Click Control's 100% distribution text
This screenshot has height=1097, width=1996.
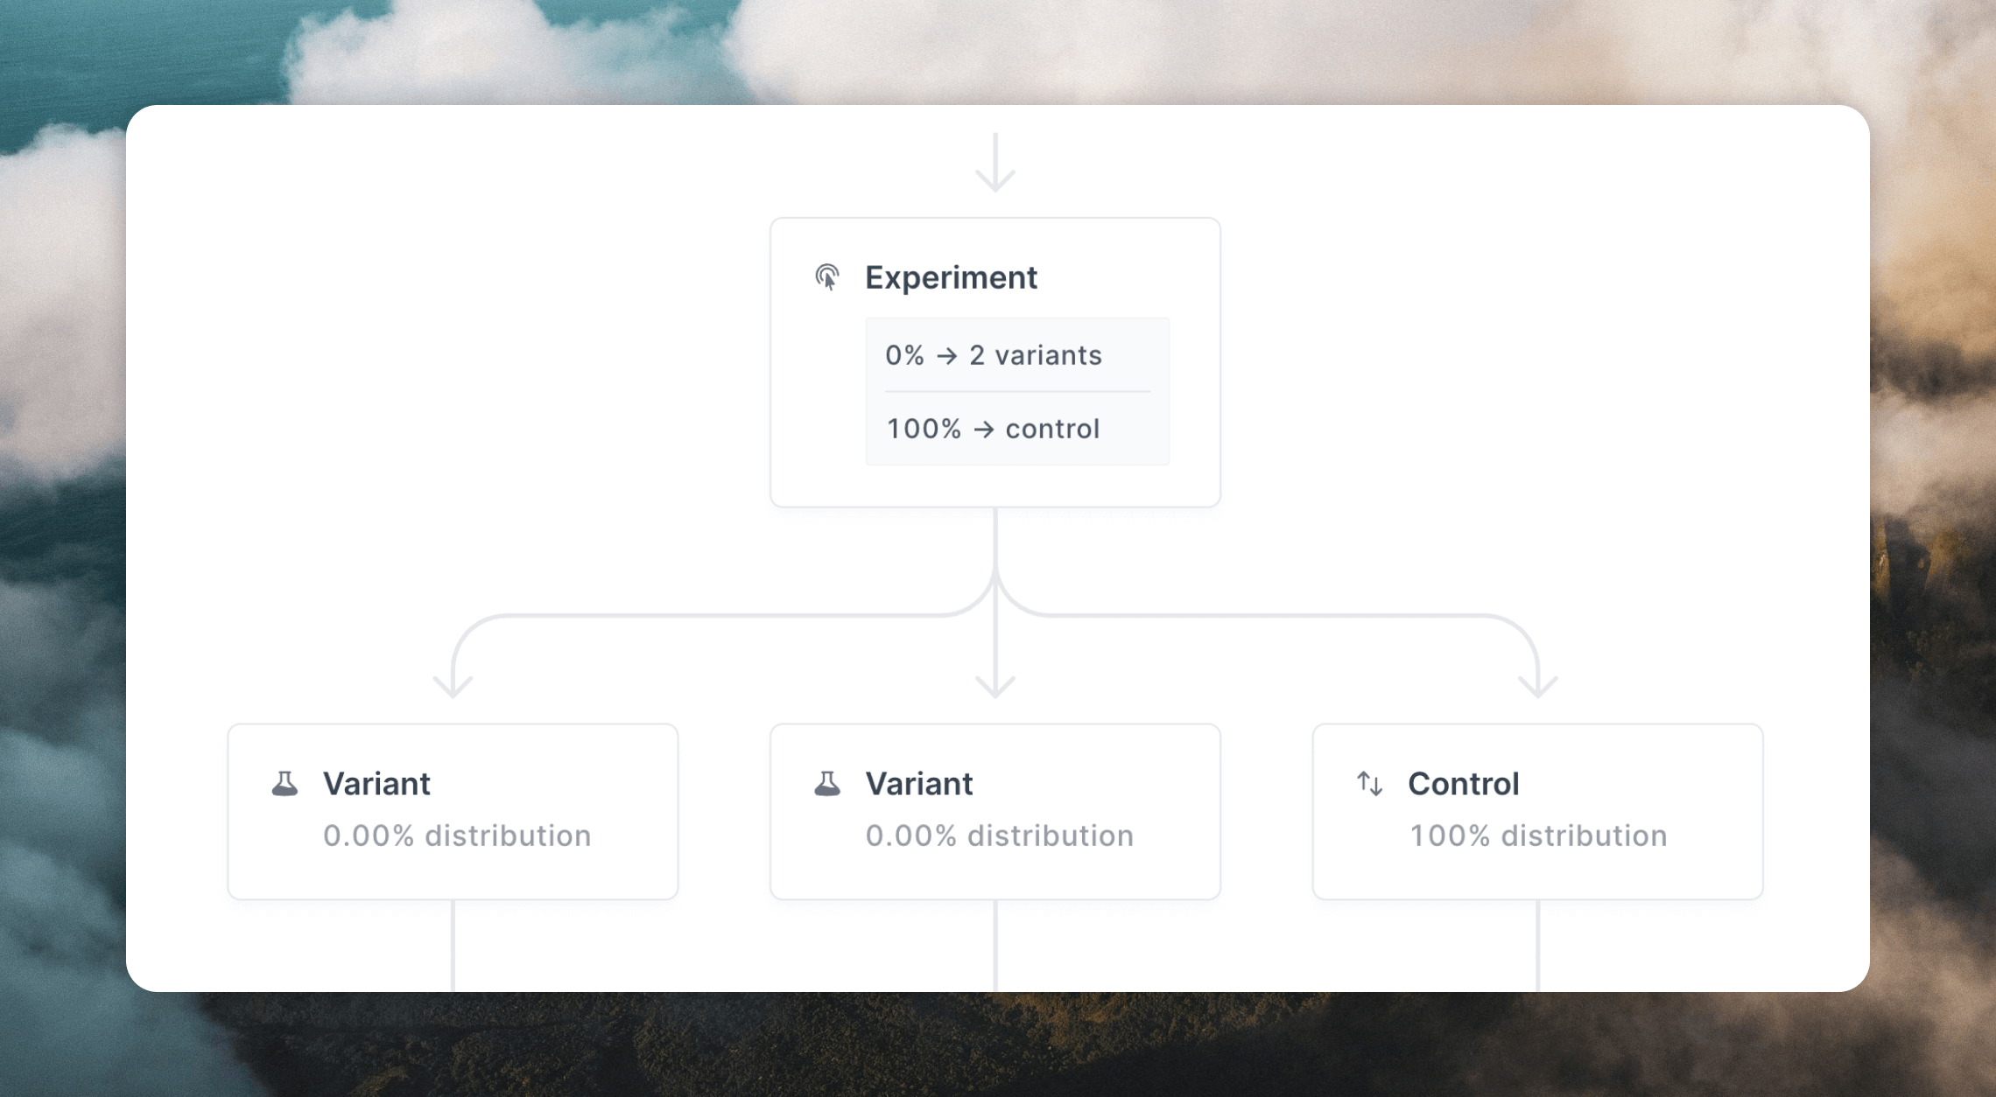(1538, 835)
